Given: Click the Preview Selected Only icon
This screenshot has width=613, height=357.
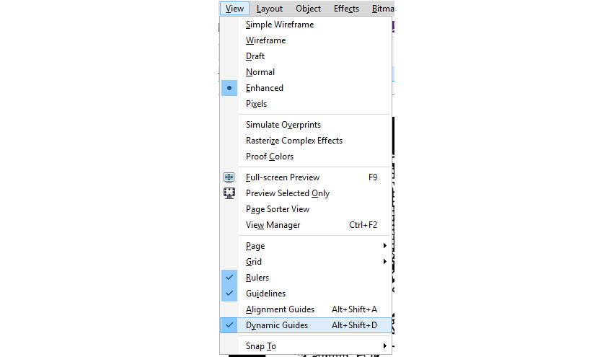Looking at the screenshot, I should (x=229, y=193).
